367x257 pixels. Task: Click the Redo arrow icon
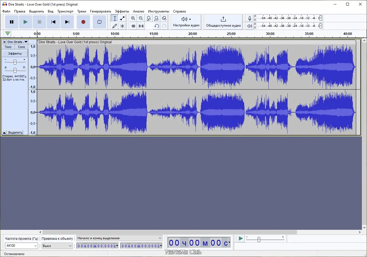164,26
